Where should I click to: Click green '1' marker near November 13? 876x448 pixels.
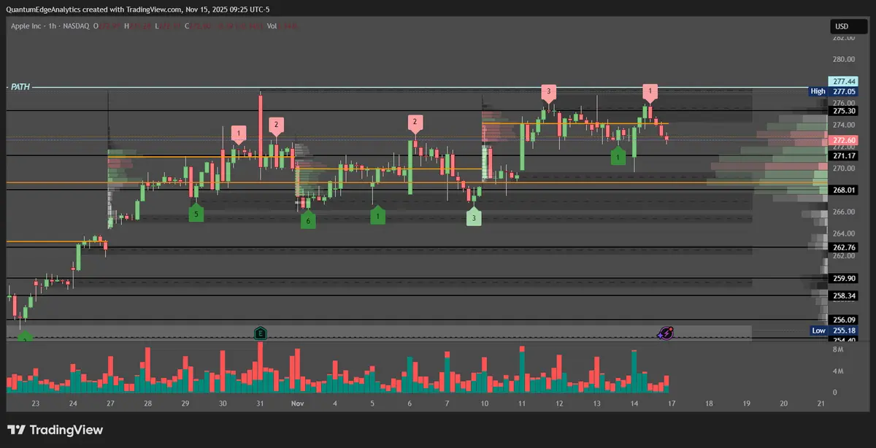tap(618, 156)
